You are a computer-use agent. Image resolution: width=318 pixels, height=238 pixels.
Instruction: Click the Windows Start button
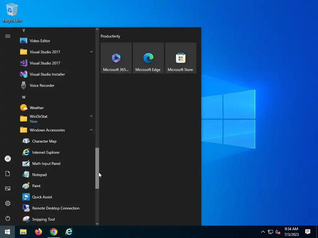(7, 232)
